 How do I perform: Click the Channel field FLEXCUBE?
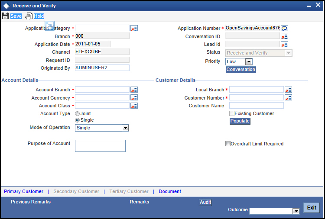tap(102, 52)
